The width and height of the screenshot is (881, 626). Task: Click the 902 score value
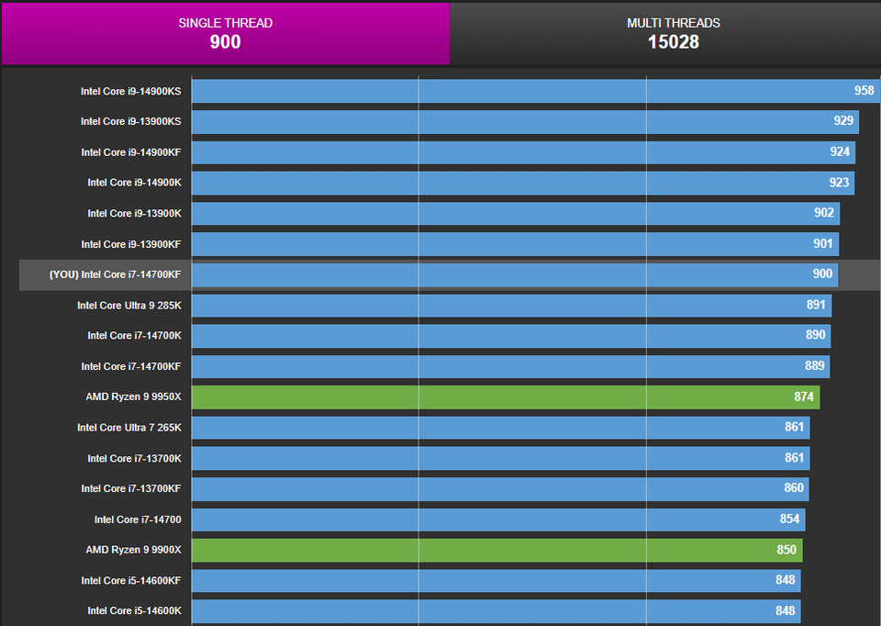[x=824, y=213]
